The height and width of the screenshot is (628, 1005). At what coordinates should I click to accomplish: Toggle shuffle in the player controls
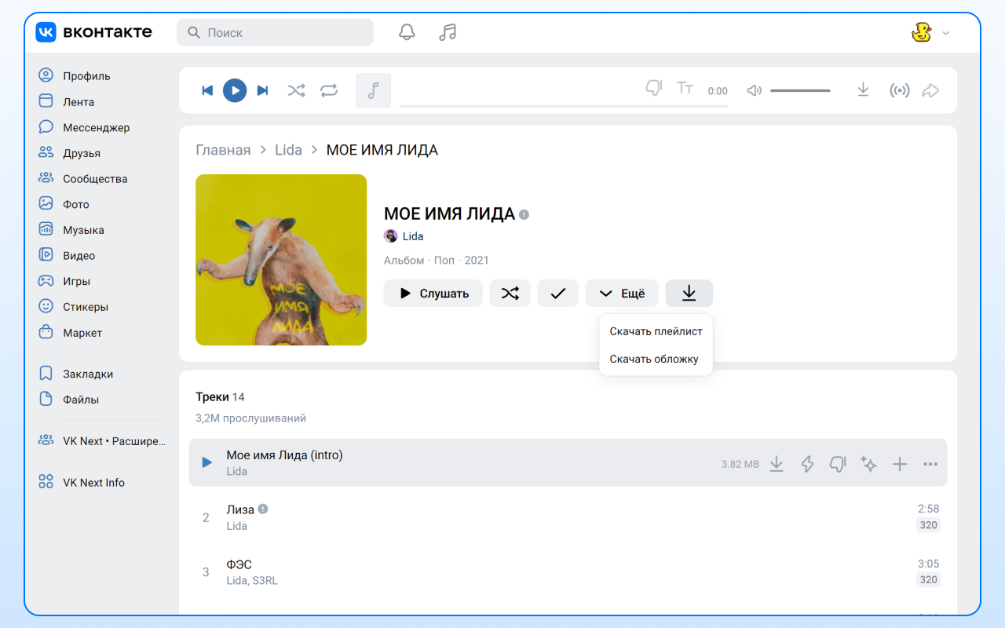(x=296, y=90)
